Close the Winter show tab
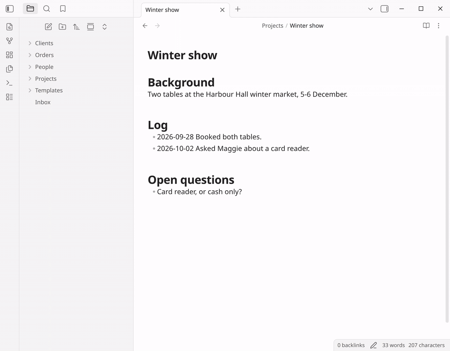This screenshot has height=351, width=450. click(222, 10)
